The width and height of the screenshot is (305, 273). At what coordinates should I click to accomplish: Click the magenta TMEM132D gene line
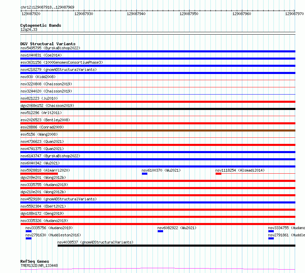[x=158, y=269]
